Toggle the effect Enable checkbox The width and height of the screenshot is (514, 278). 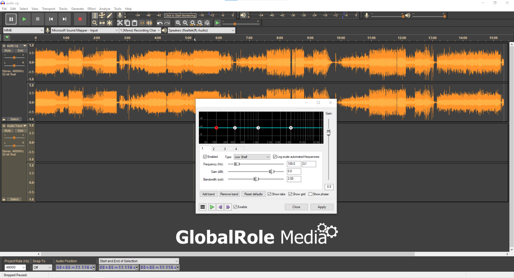[235, 207]
